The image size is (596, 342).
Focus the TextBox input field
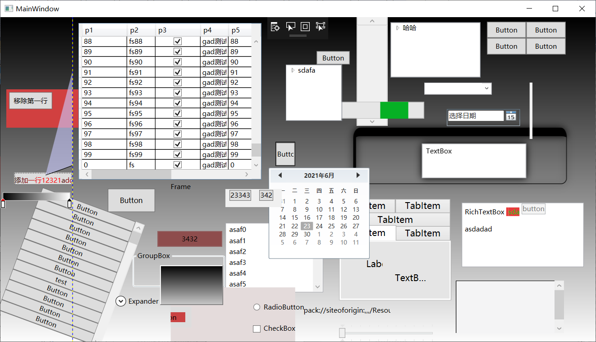point(474,161)
